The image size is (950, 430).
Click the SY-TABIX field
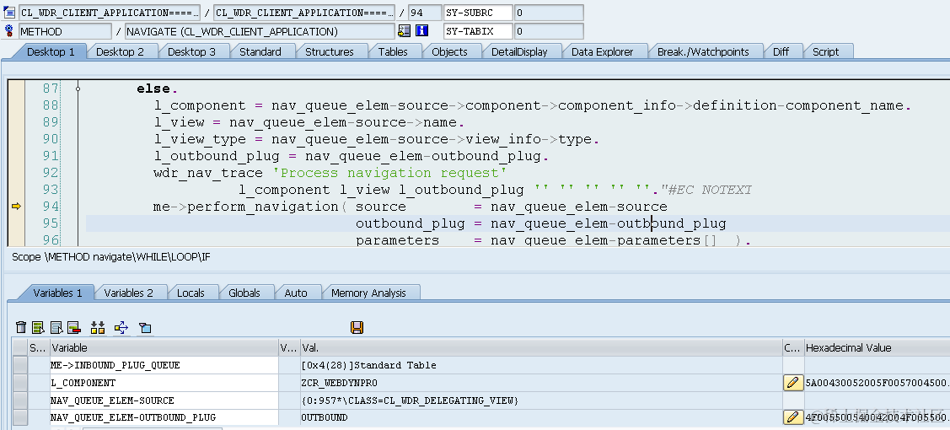pos(478,31)
